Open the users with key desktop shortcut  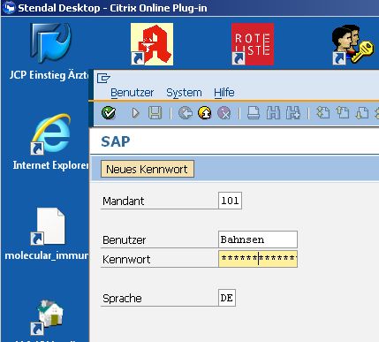353,45
